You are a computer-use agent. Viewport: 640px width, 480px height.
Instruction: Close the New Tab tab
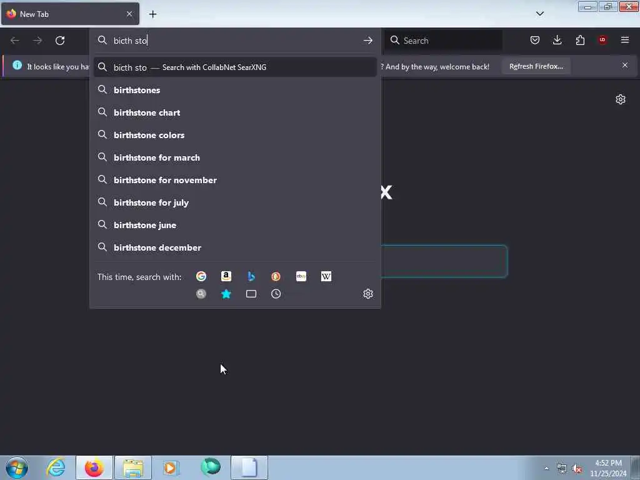click(129, 14)
